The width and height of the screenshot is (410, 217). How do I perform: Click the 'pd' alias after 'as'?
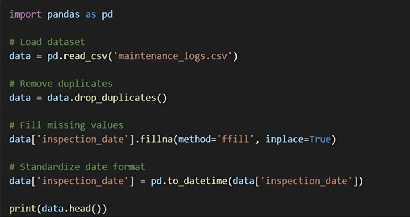point(107,15)
